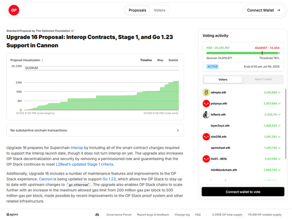Switch visualization to Map view
This screenshot has height=220, width=292.
click(160, 60)
